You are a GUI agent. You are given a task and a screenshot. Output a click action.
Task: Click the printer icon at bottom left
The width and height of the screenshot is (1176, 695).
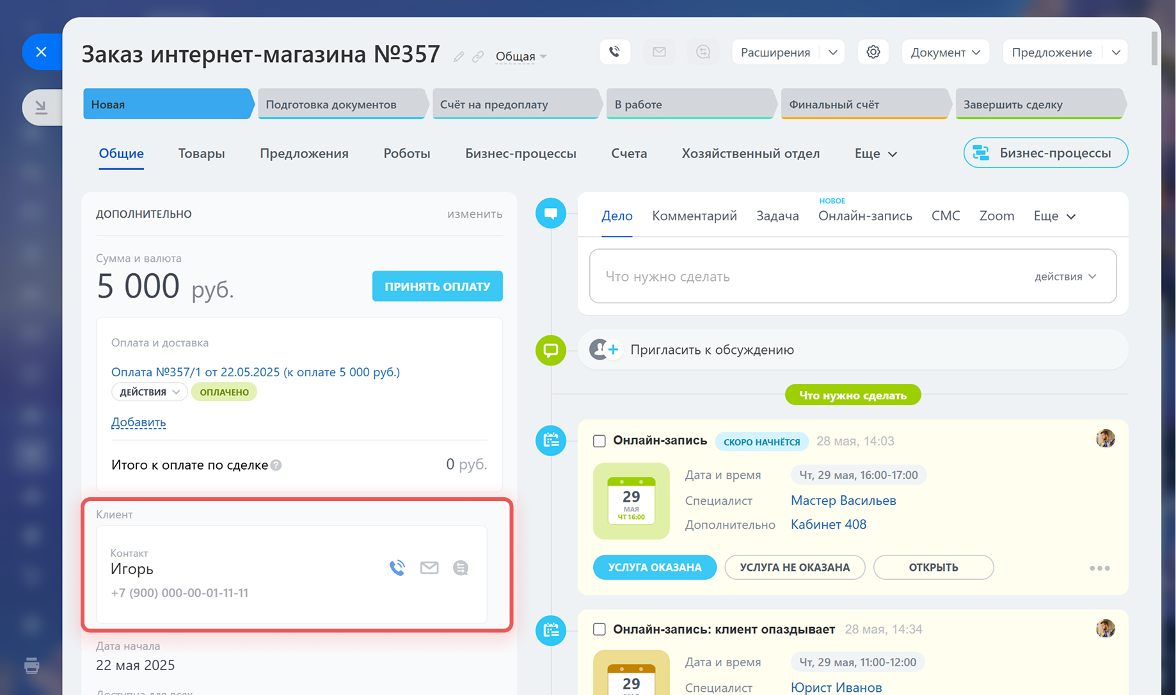(31, 666)
